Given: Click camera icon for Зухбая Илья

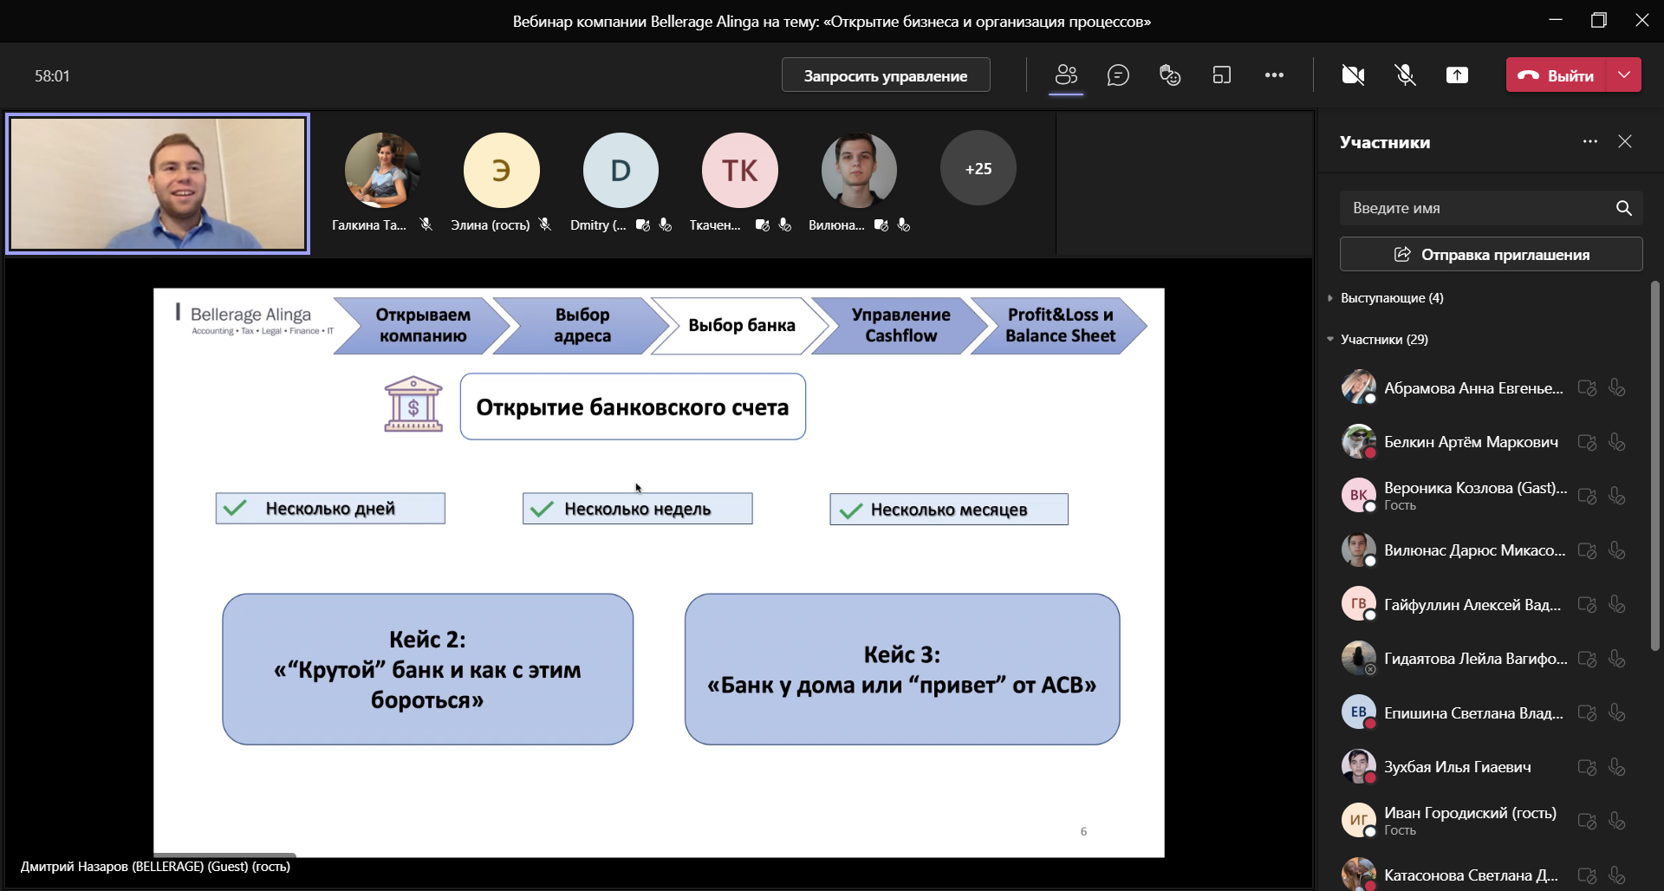Looking at the screenshot, I should click(x=1587, y=767).
